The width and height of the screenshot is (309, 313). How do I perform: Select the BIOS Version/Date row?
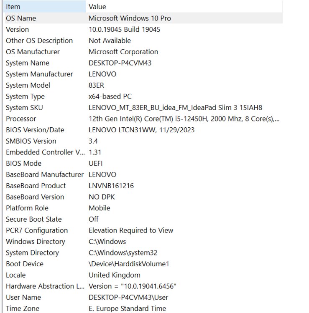(35, 130)
